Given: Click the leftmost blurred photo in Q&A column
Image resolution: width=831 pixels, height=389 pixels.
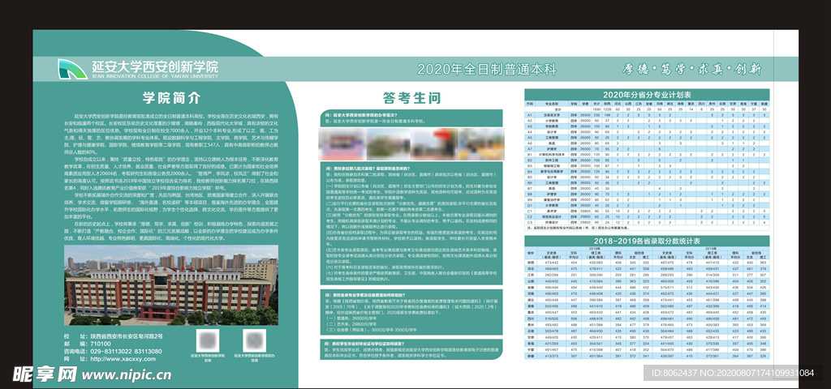Looking at the screenshot, I should point(342,143).
